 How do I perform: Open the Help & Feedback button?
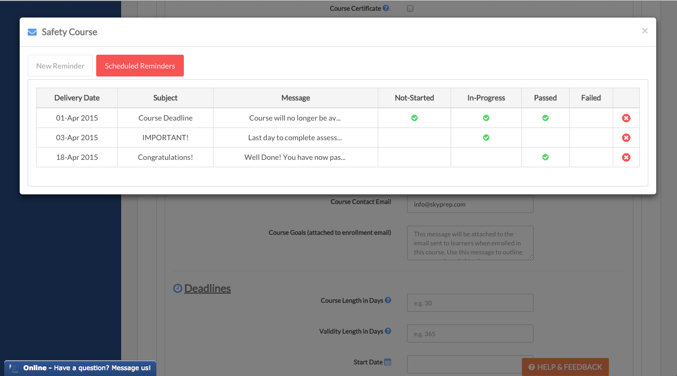point(565,367)
